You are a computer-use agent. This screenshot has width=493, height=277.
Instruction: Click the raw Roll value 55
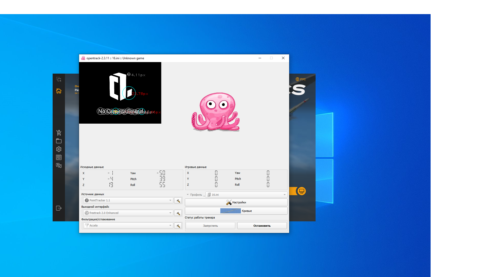click(x=162, y=185)
